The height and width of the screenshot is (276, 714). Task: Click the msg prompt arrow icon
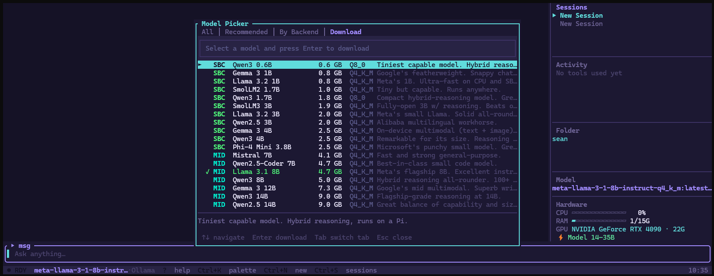pyautogui.click(x=13, y=245)
